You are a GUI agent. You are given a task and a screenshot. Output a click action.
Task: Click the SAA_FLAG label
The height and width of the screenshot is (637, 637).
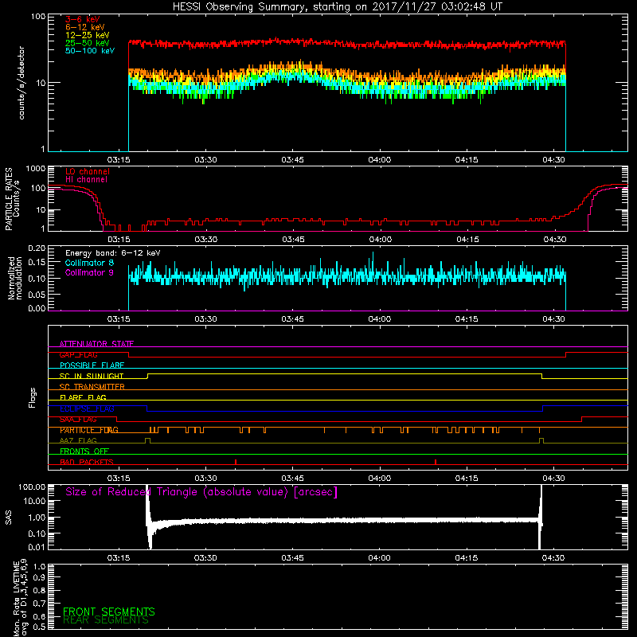[x=78, y=420]
